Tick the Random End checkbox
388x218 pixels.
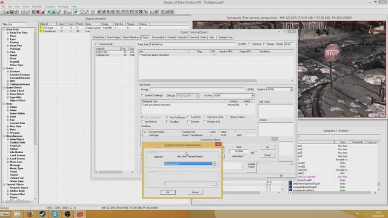[205, 122]
